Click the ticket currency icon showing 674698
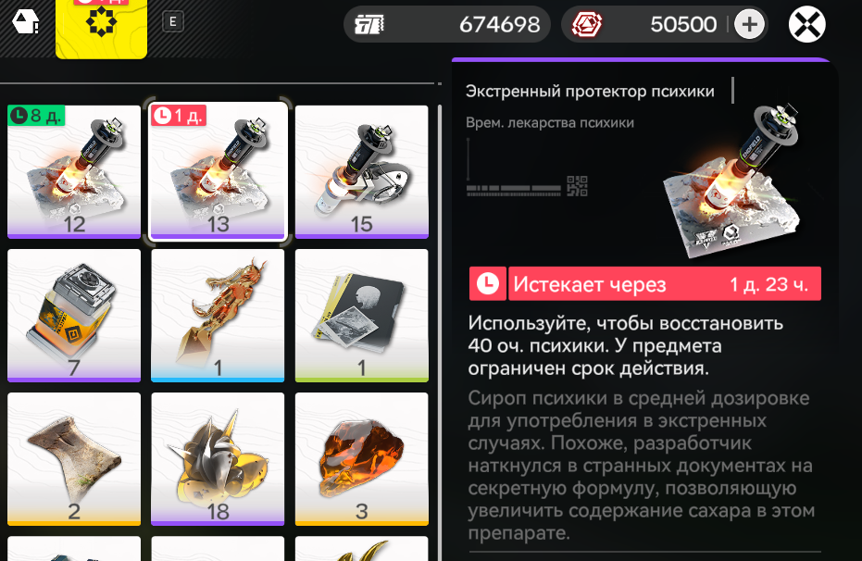 point(369,25)
